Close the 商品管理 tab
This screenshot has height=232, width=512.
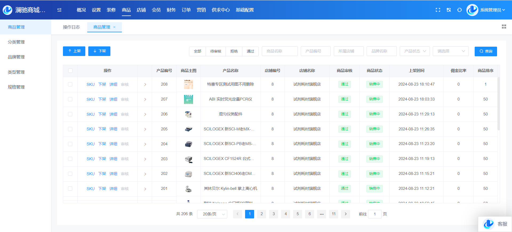[x=114, y=27]
